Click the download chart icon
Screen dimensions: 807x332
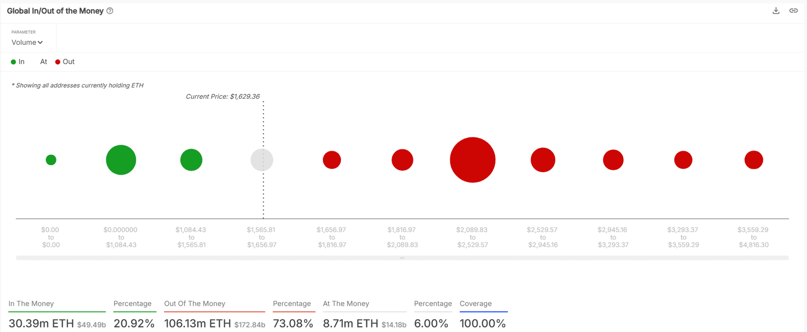[x=776, y=11]
